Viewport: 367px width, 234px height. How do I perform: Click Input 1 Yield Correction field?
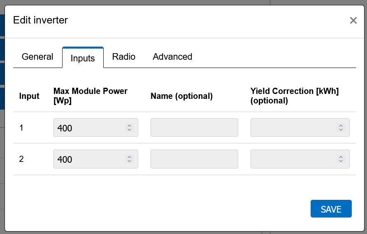293,128
